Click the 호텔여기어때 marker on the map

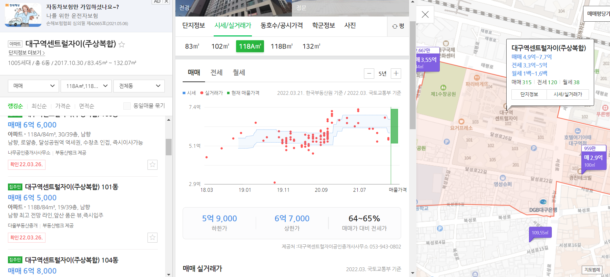click(x=578, y=131)
